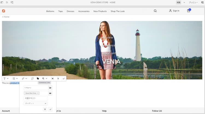
Task: Click the 代替テキスト input field
Action: (36, 98)
